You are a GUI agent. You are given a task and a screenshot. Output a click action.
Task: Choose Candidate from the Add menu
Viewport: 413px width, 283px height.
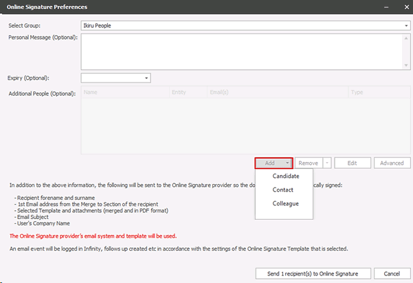click(286, 177)
